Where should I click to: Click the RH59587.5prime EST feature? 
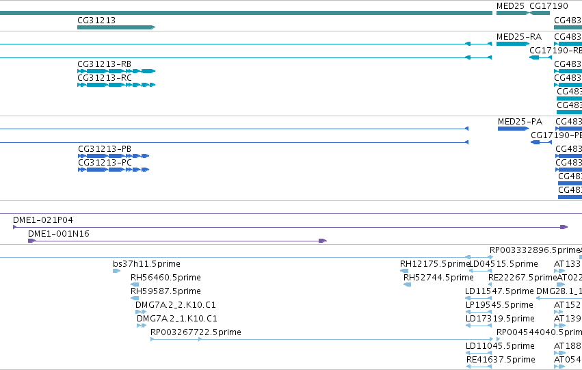[135, 298]
